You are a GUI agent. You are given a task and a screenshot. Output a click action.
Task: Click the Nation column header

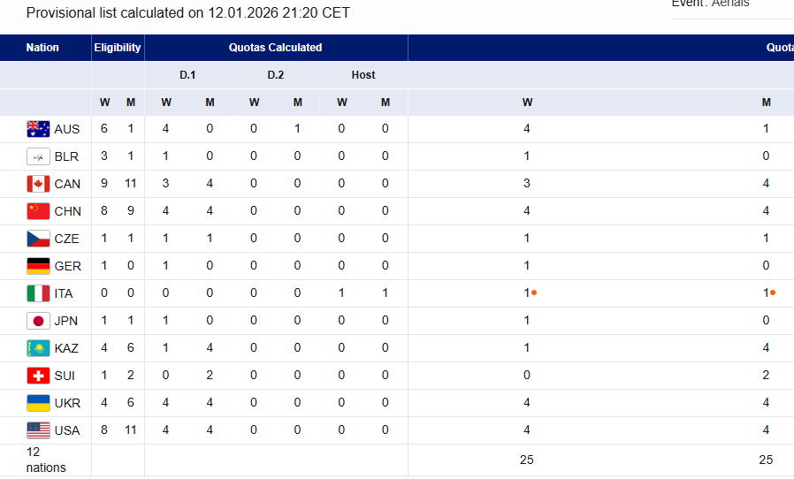tap(42, 48)
